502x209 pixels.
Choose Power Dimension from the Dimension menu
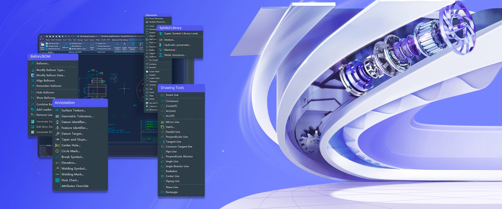pos(156,19)
